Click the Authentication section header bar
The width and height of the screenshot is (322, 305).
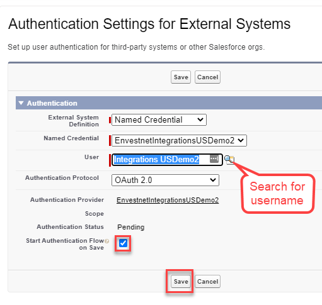click(169, 103)
